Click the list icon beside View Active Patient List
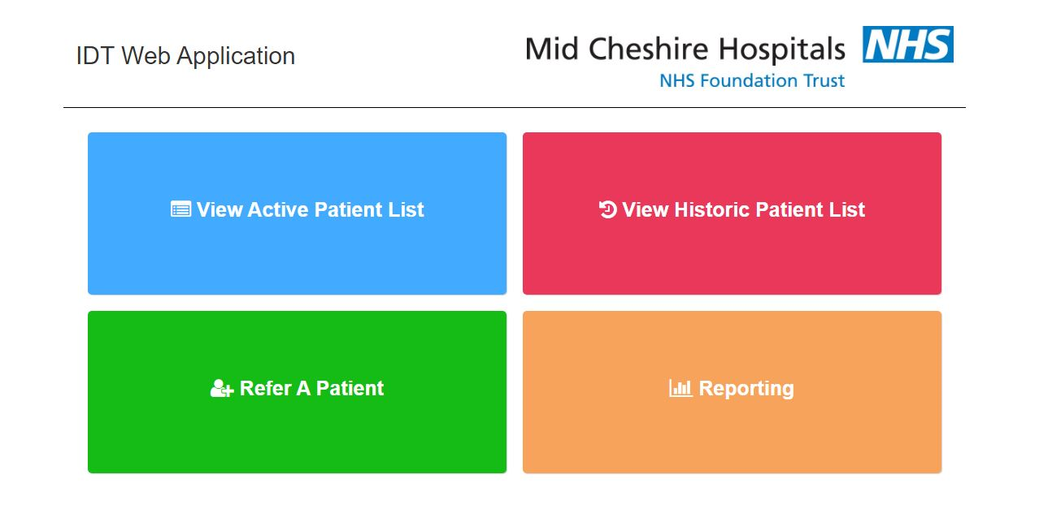 180,209
